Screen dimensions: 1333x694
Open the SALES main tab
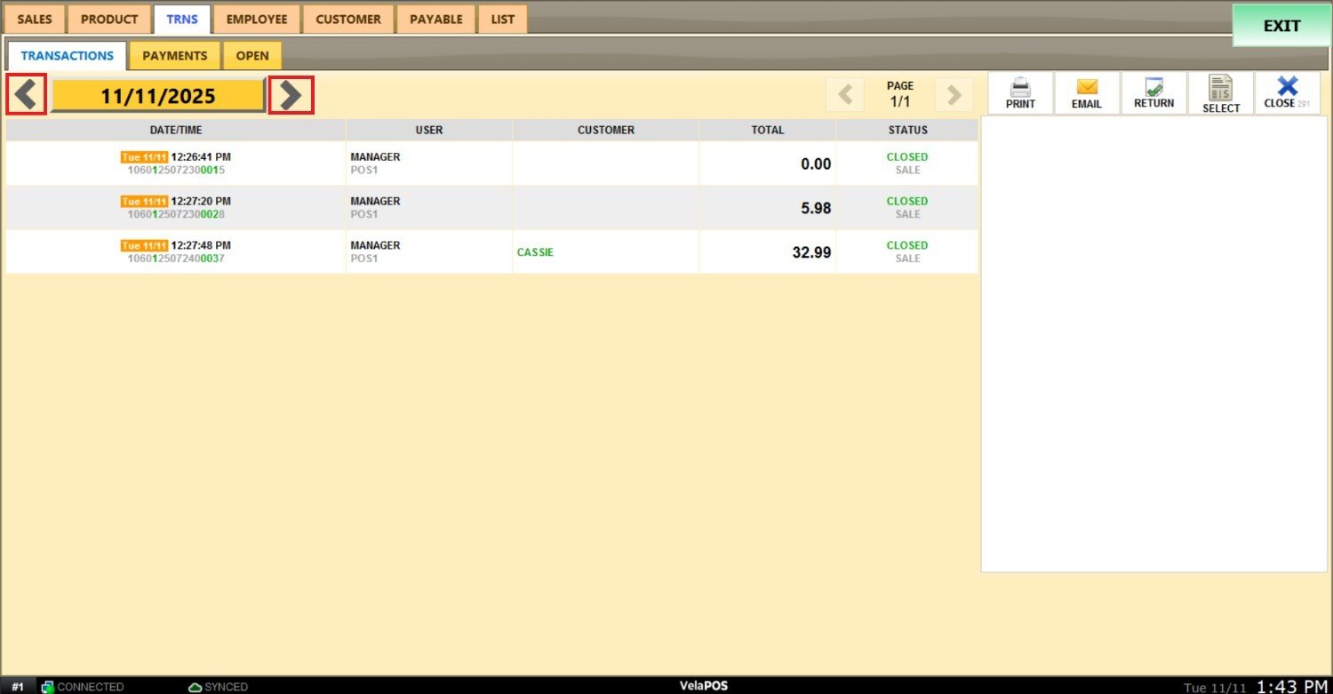pyautogui.click(x=35, y=19)
